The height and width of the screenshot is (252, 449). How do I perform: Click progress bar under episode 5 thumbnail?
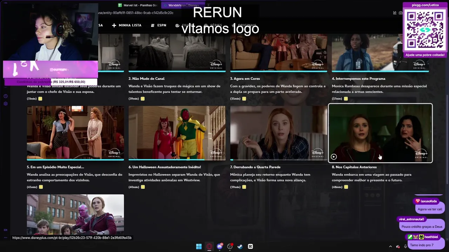point(75,160)
